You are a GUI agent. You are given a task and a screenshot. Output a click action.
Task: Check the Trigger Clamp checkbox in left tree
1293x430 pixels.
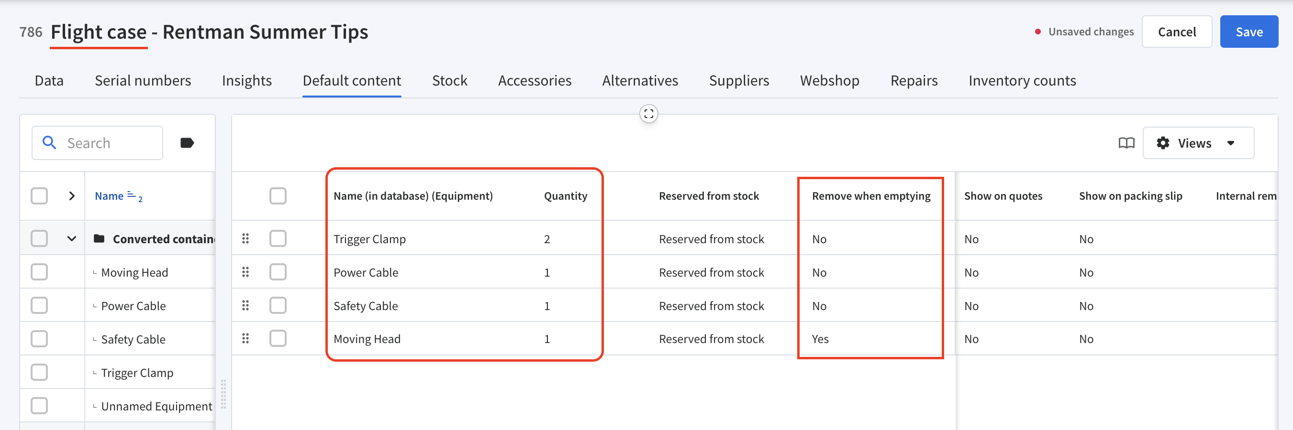(x=39, y=372)
